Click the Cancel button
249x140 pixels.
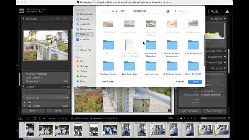pyautogui.click(x=180, y=82)
